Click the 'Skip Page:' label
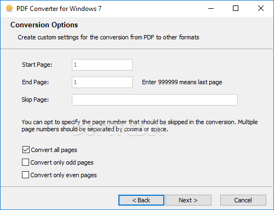 (35, 100)
